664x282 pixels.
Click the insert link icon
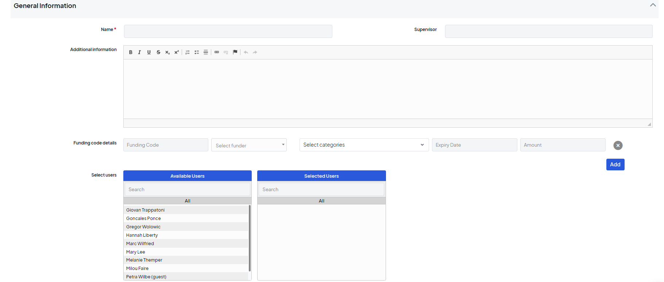point(217,52)
